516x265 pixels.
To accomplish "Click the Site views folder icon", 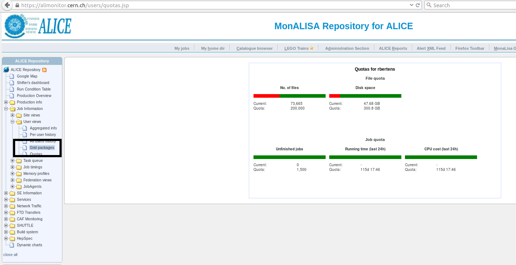I will point(19,115).
